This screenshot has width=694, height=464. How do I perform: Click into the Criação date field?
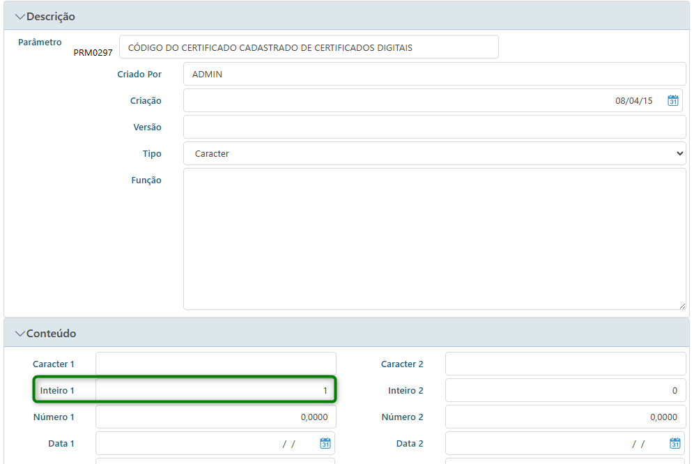coord(418,100)
